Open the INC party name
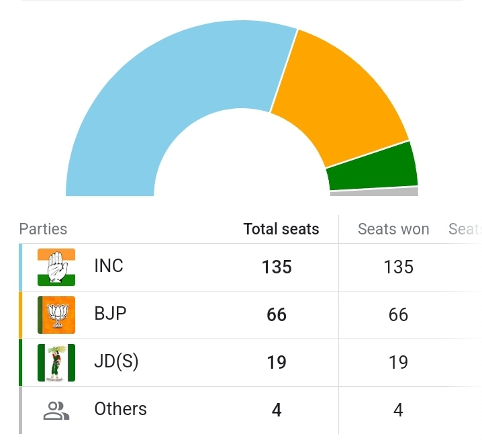The width and height of the screenshot is (482, 446). (109, 266)
